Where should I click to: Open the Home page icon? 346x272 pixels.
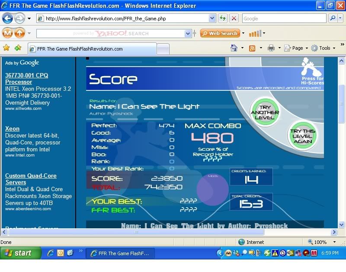(x=234, y=48)
